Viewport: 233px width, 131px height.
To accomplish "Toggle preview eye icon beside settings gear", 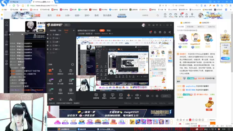I will (x=152, y=96).
